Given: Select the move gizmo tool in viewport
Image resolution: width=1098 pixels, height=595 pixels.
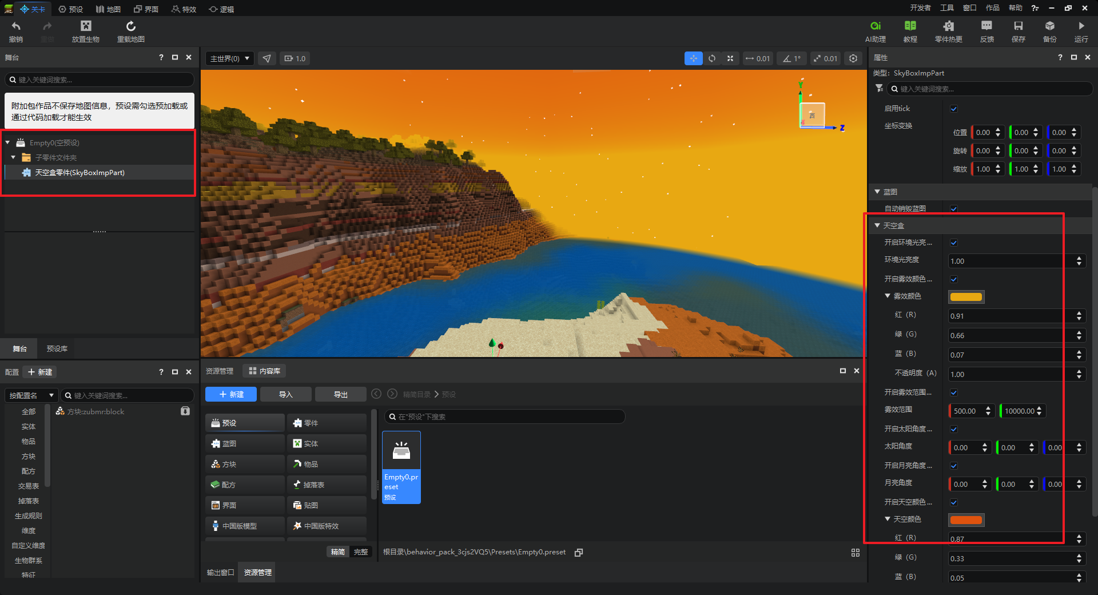Looking at the screenshot, I should 693,58.
